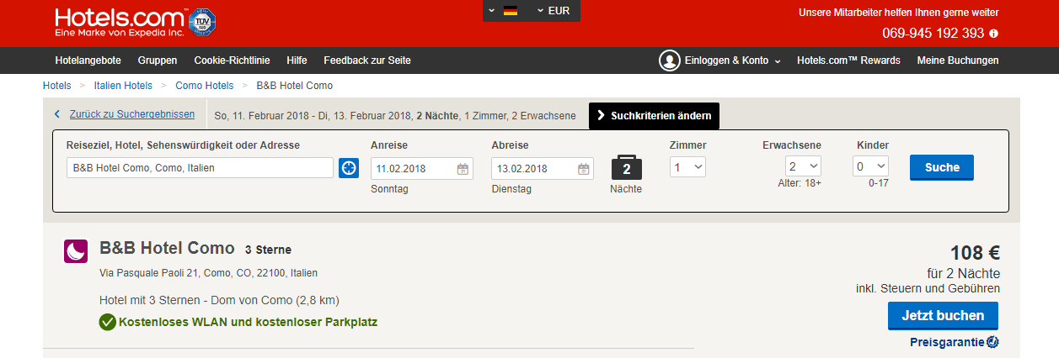Click the hotel address Via Pasquale Paoli
This screenshot has height=358, width=1059.
(208, 273)
